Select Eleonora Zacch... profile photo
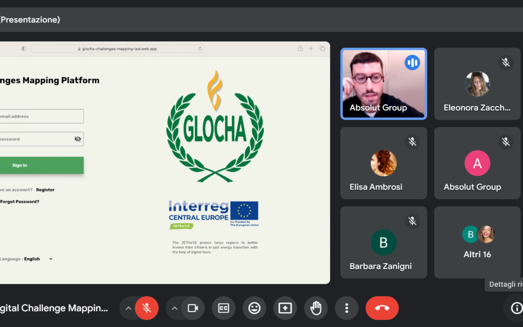This screenshot has height=327, width=523. pos(477,84)
